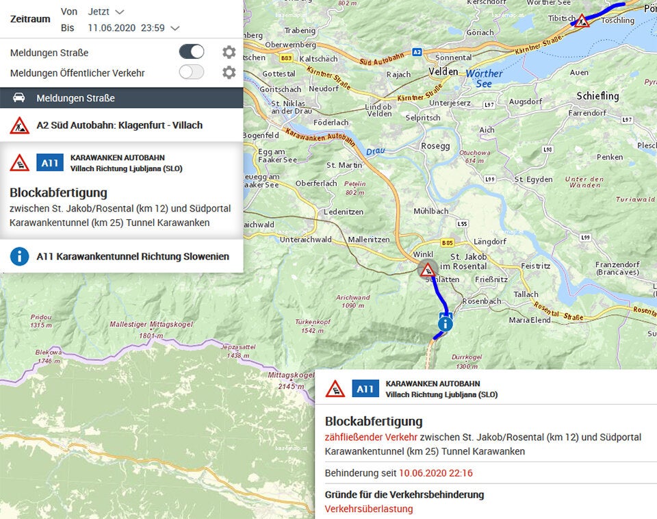This screenshot has height=519, width=657.
Task: Expand the time chevron after 23:59
Action: pyautogui.click(x=175, y=28)
